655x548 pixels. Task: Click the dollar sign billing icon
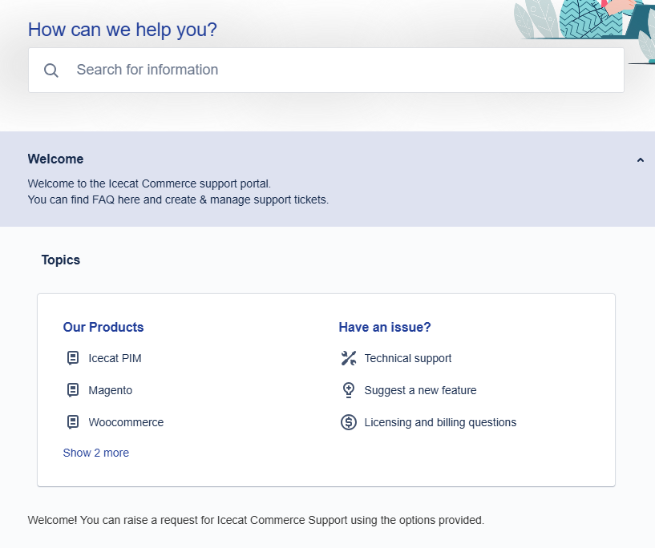(349, 422)
